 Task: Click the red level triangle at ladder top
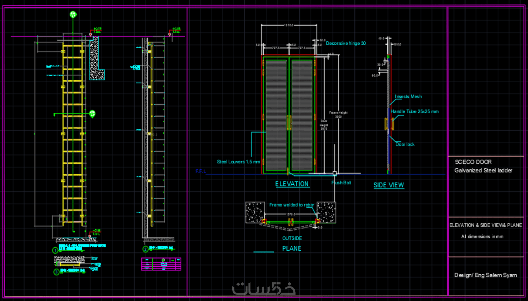[x=91, y=35]
